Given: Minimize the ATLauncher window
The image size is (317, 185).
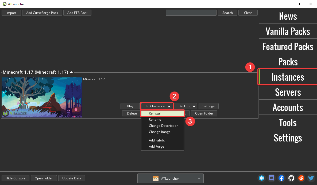Looking at the screenshot, I should [x=286, y=4].
